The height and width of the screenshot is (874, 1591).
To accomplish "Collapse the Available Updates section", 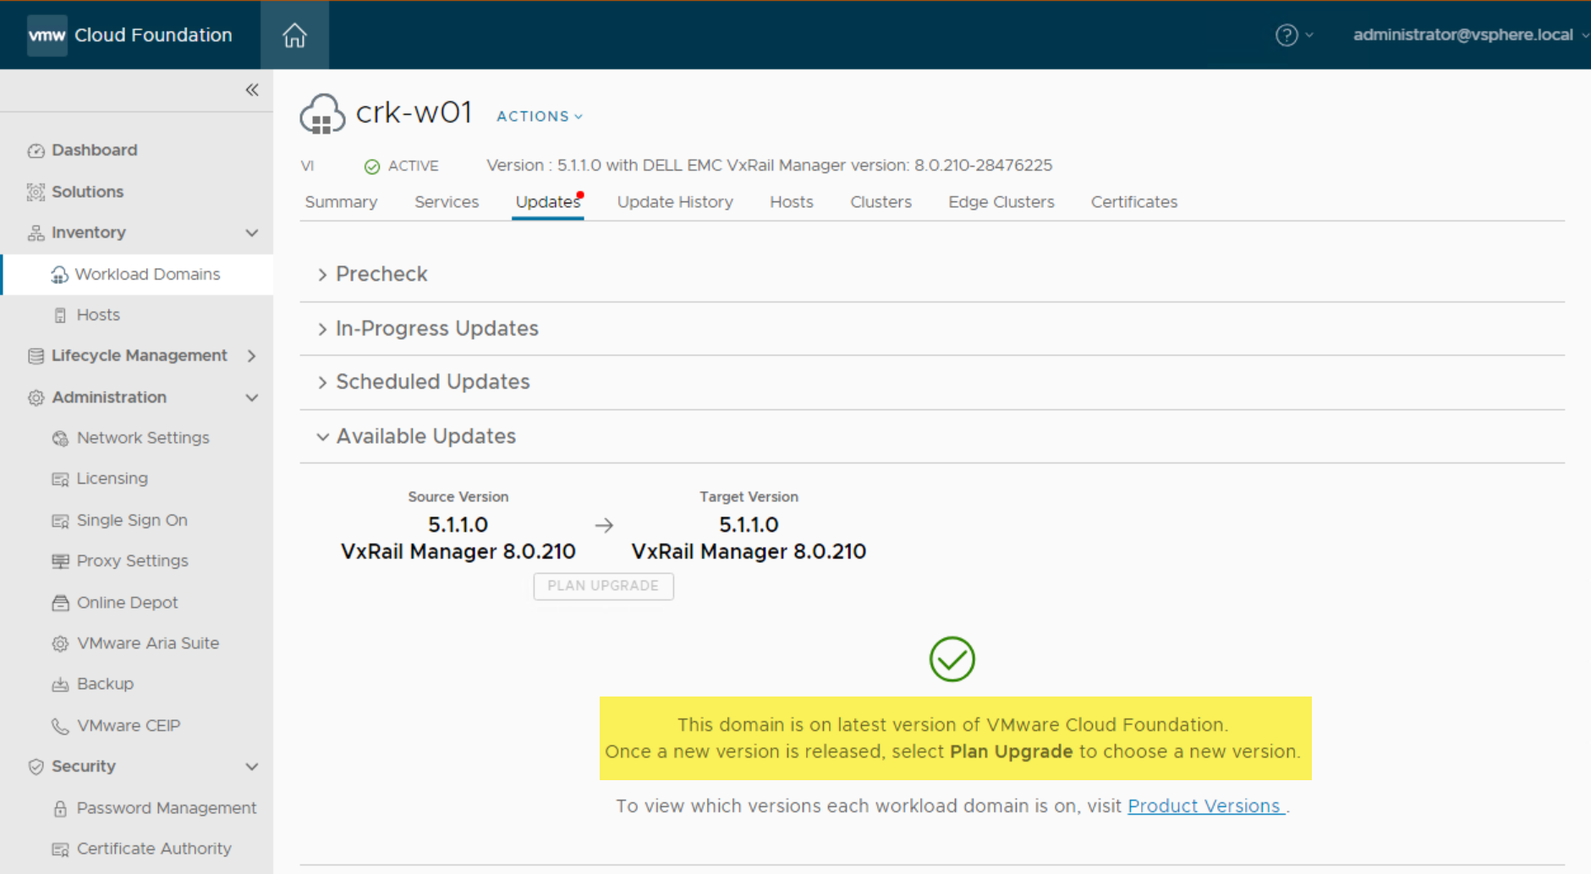I will pyautogui.click(x=425, y=437).
